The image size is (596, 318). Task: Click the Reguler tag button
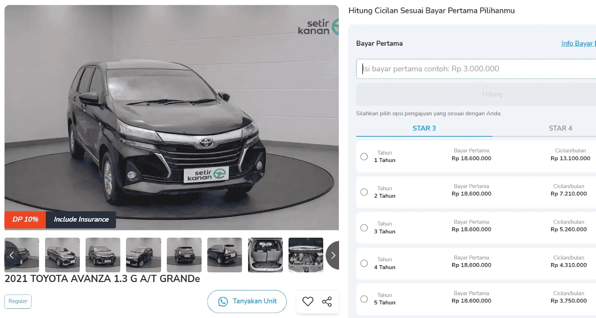[18, 301]
